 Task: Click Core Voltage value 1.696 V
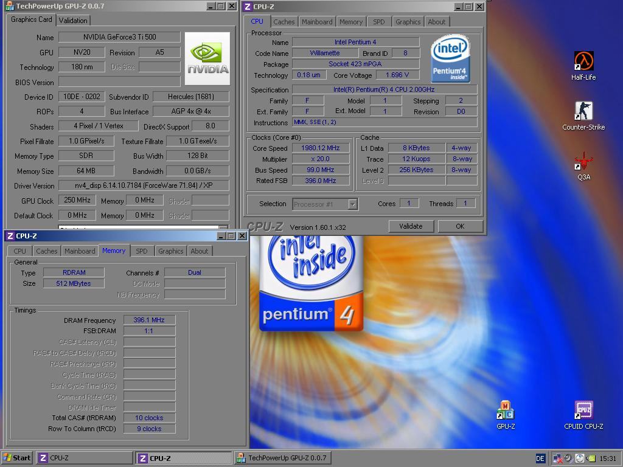click(397, 75)
